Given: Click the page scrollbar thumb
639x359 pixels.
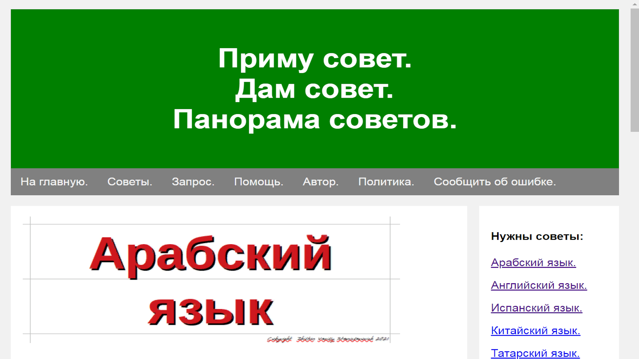Looking at the screenshot, I should click(634, 70).
